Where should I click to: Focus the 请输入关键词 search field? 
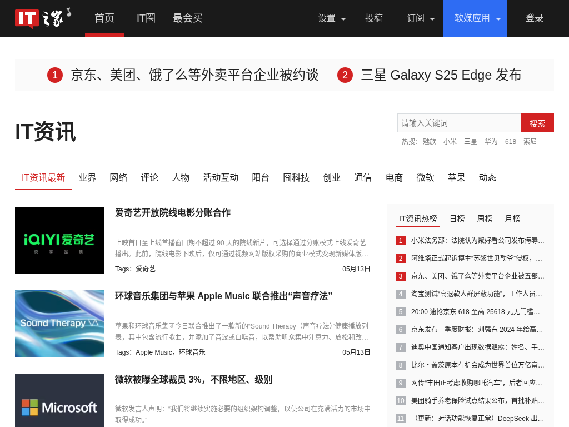pos(459,123)
